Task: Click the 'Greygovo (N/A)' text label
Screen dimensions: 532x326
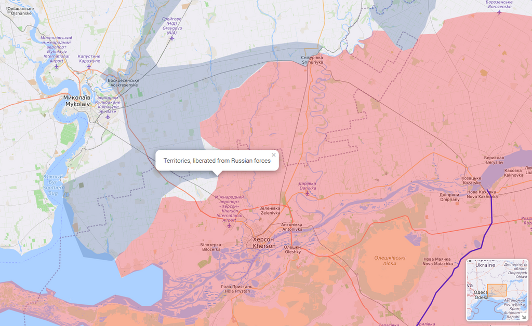Action: coord(172,31)
